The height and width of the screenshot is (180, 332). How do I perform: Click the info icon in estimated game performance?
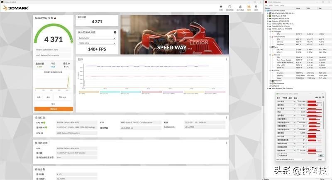point(115,32)
